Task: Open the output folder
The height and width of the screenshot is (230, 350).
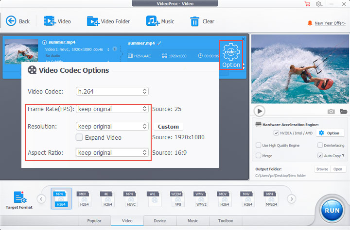Action: pyautogui.click(x=337, y=169)
